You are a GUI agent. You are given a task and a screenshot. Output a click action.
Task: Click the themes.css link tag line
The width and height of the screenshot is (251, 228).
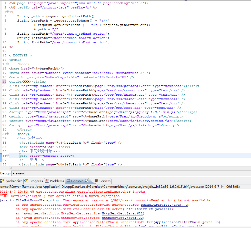coord(97,103)
